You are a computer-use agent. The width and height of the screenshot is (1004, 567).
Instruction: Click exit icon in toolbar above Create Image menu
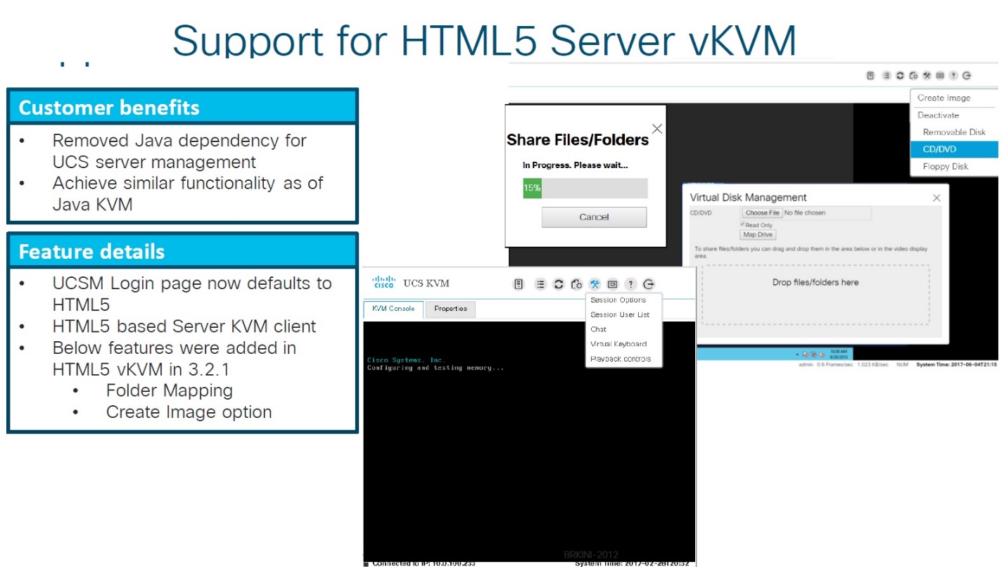point(967,75)
